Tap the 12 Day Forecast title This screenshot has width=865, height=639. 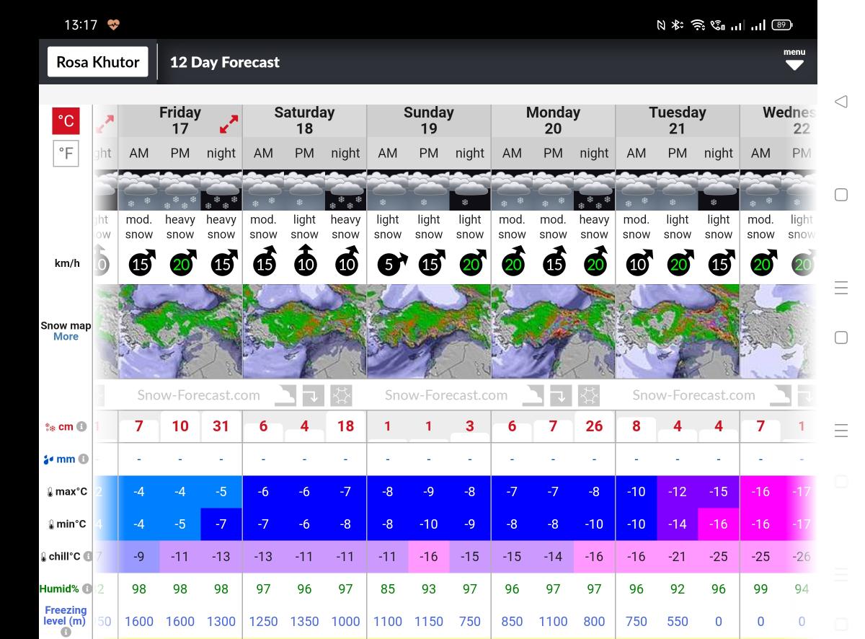point(225,62)
